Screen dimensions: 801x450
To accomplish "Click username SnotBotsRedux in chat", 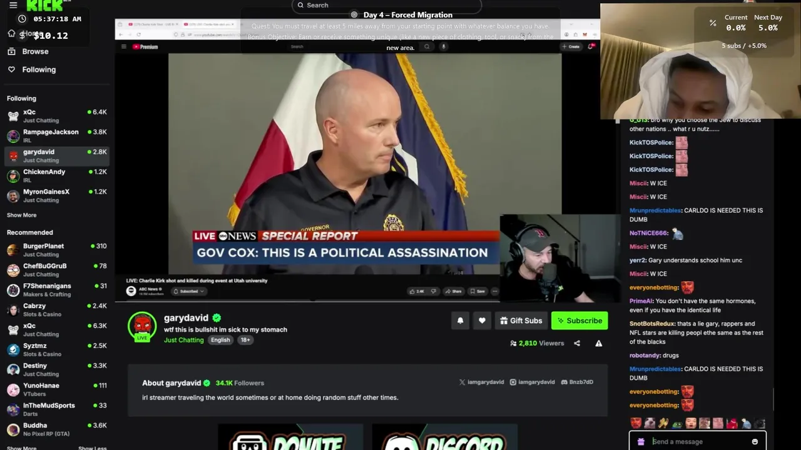I will (652, 324).
